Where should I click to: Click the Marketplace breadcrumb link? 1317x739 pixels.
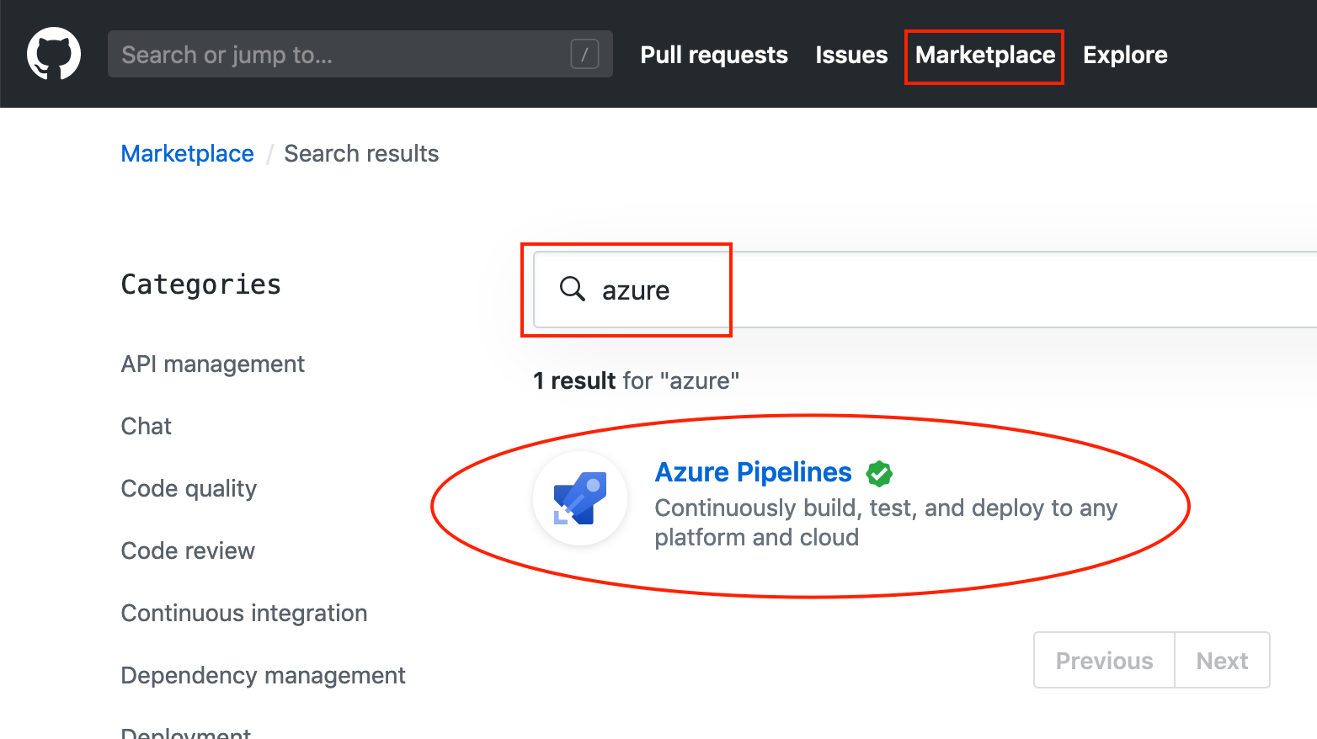(187, 153)
